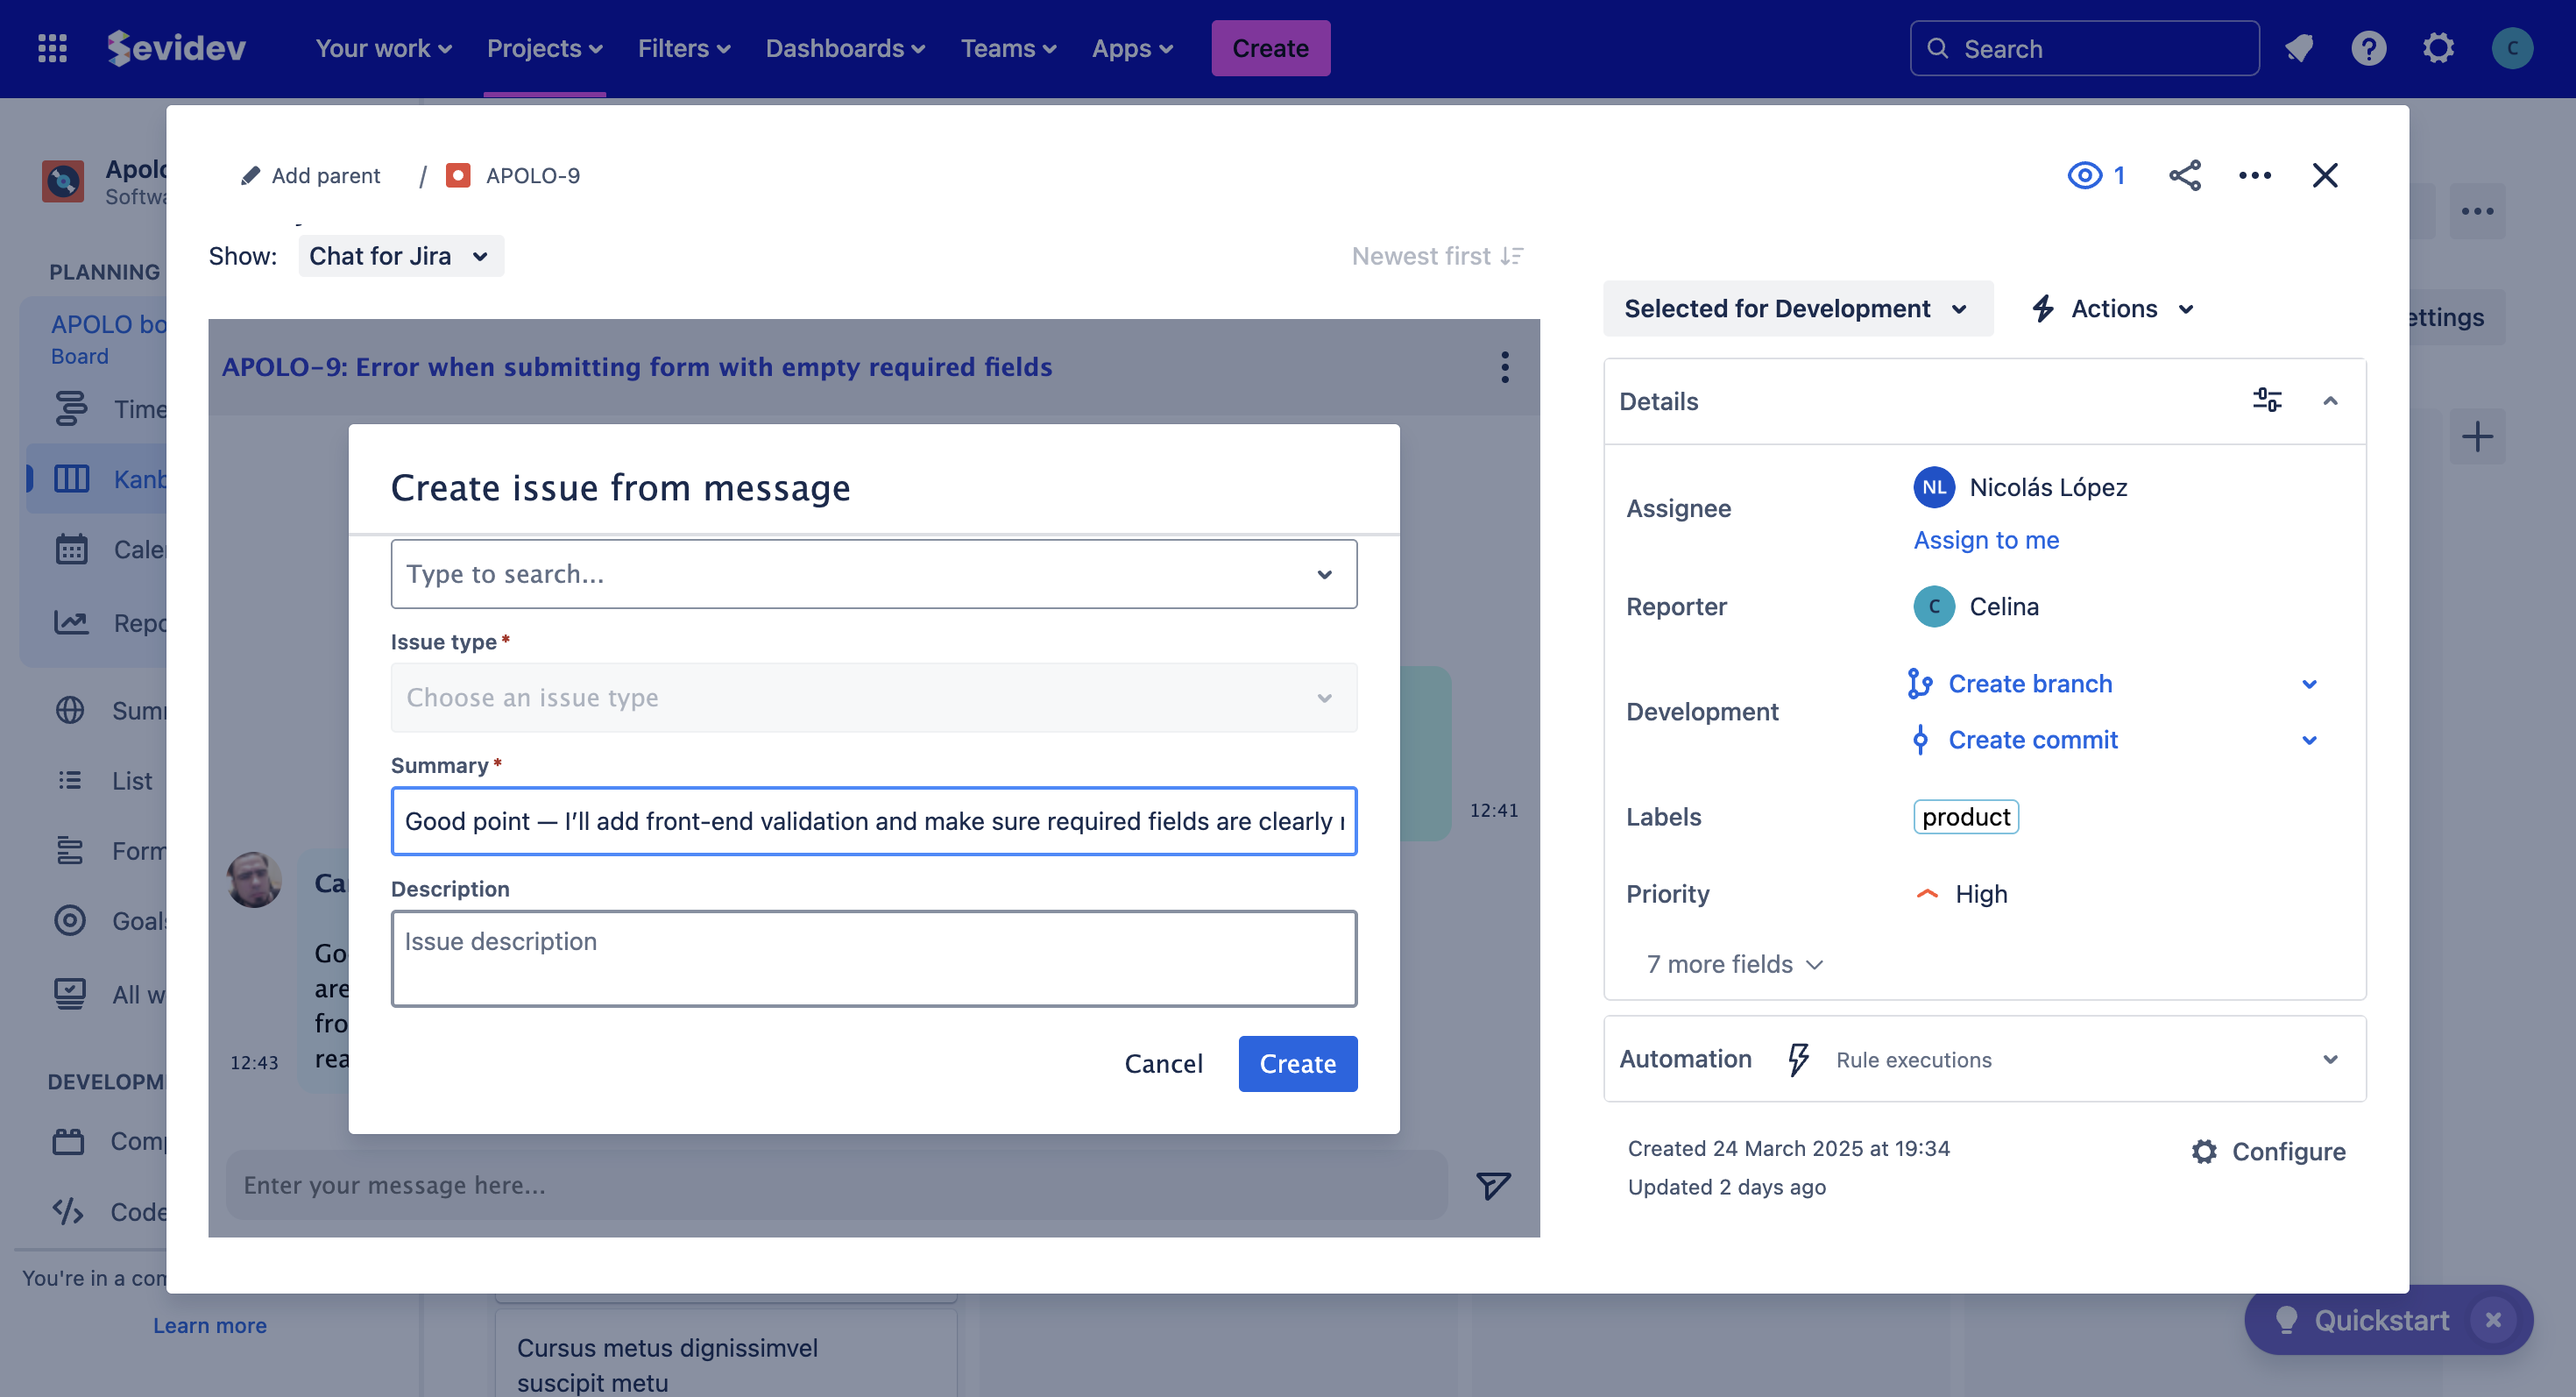Viewport: 2576px width, 1397px height.
Task: Click the Kanban board sidebar icon
Action: (x=71, y=478)
